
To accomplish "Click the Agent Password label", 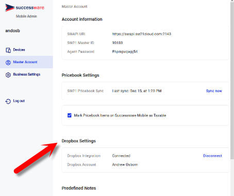I will (81, 52).
